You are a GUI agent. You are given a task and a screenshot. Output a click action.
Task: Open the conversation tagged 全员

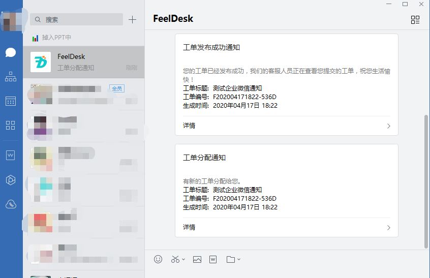[84, 95]
